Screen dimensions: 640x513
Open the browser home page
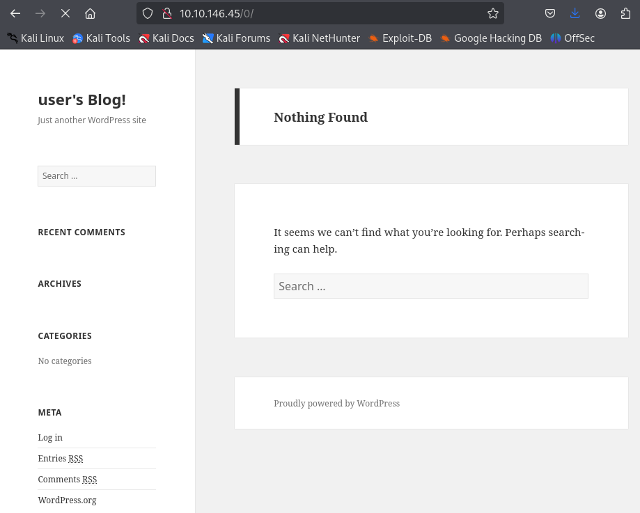click(91, 13)
